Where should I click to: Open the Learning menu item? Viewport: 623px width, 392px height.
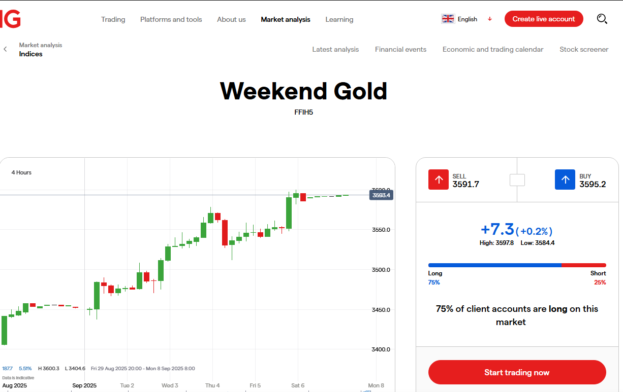click(339, 19)
